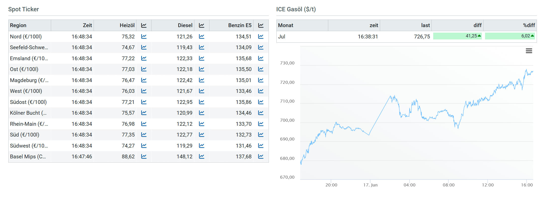Select the Diesel column header
The width and height of the screenshot is (549, 200).
(x=185, y=25)
